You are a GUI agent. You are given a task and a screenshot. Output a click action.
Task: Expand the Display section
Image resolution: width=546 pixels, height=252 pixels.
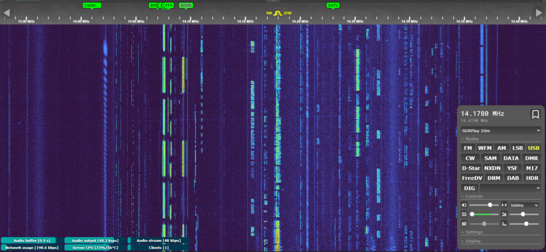click(473, 241)
